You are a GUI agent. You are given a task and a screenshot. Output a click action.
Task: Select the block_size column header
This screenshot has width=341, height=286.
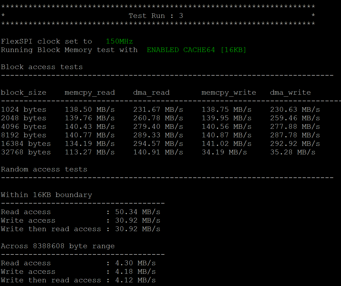pos(23,93)
